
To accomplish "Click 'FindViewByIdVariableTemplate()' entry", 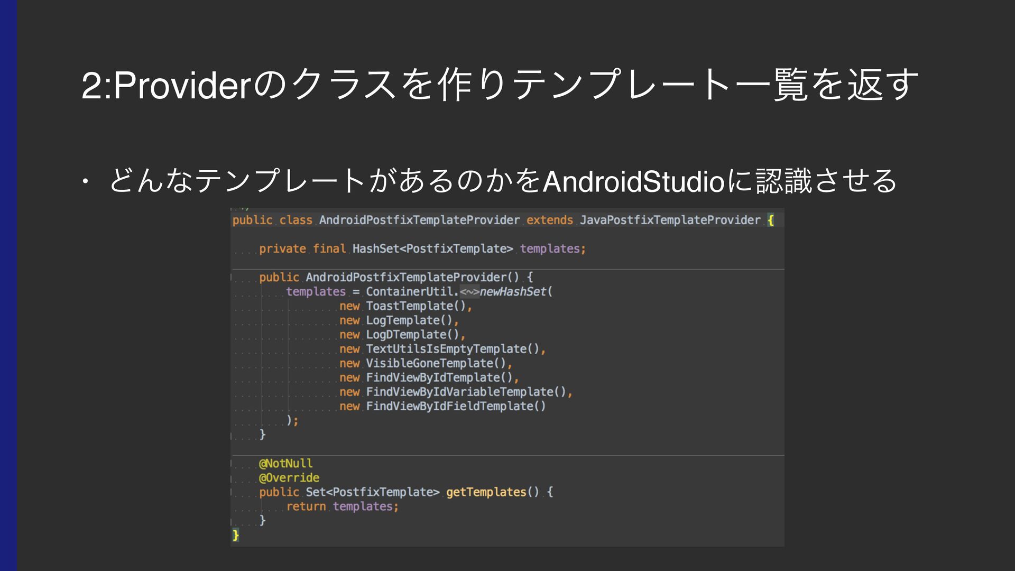I will tap(466, 391).
